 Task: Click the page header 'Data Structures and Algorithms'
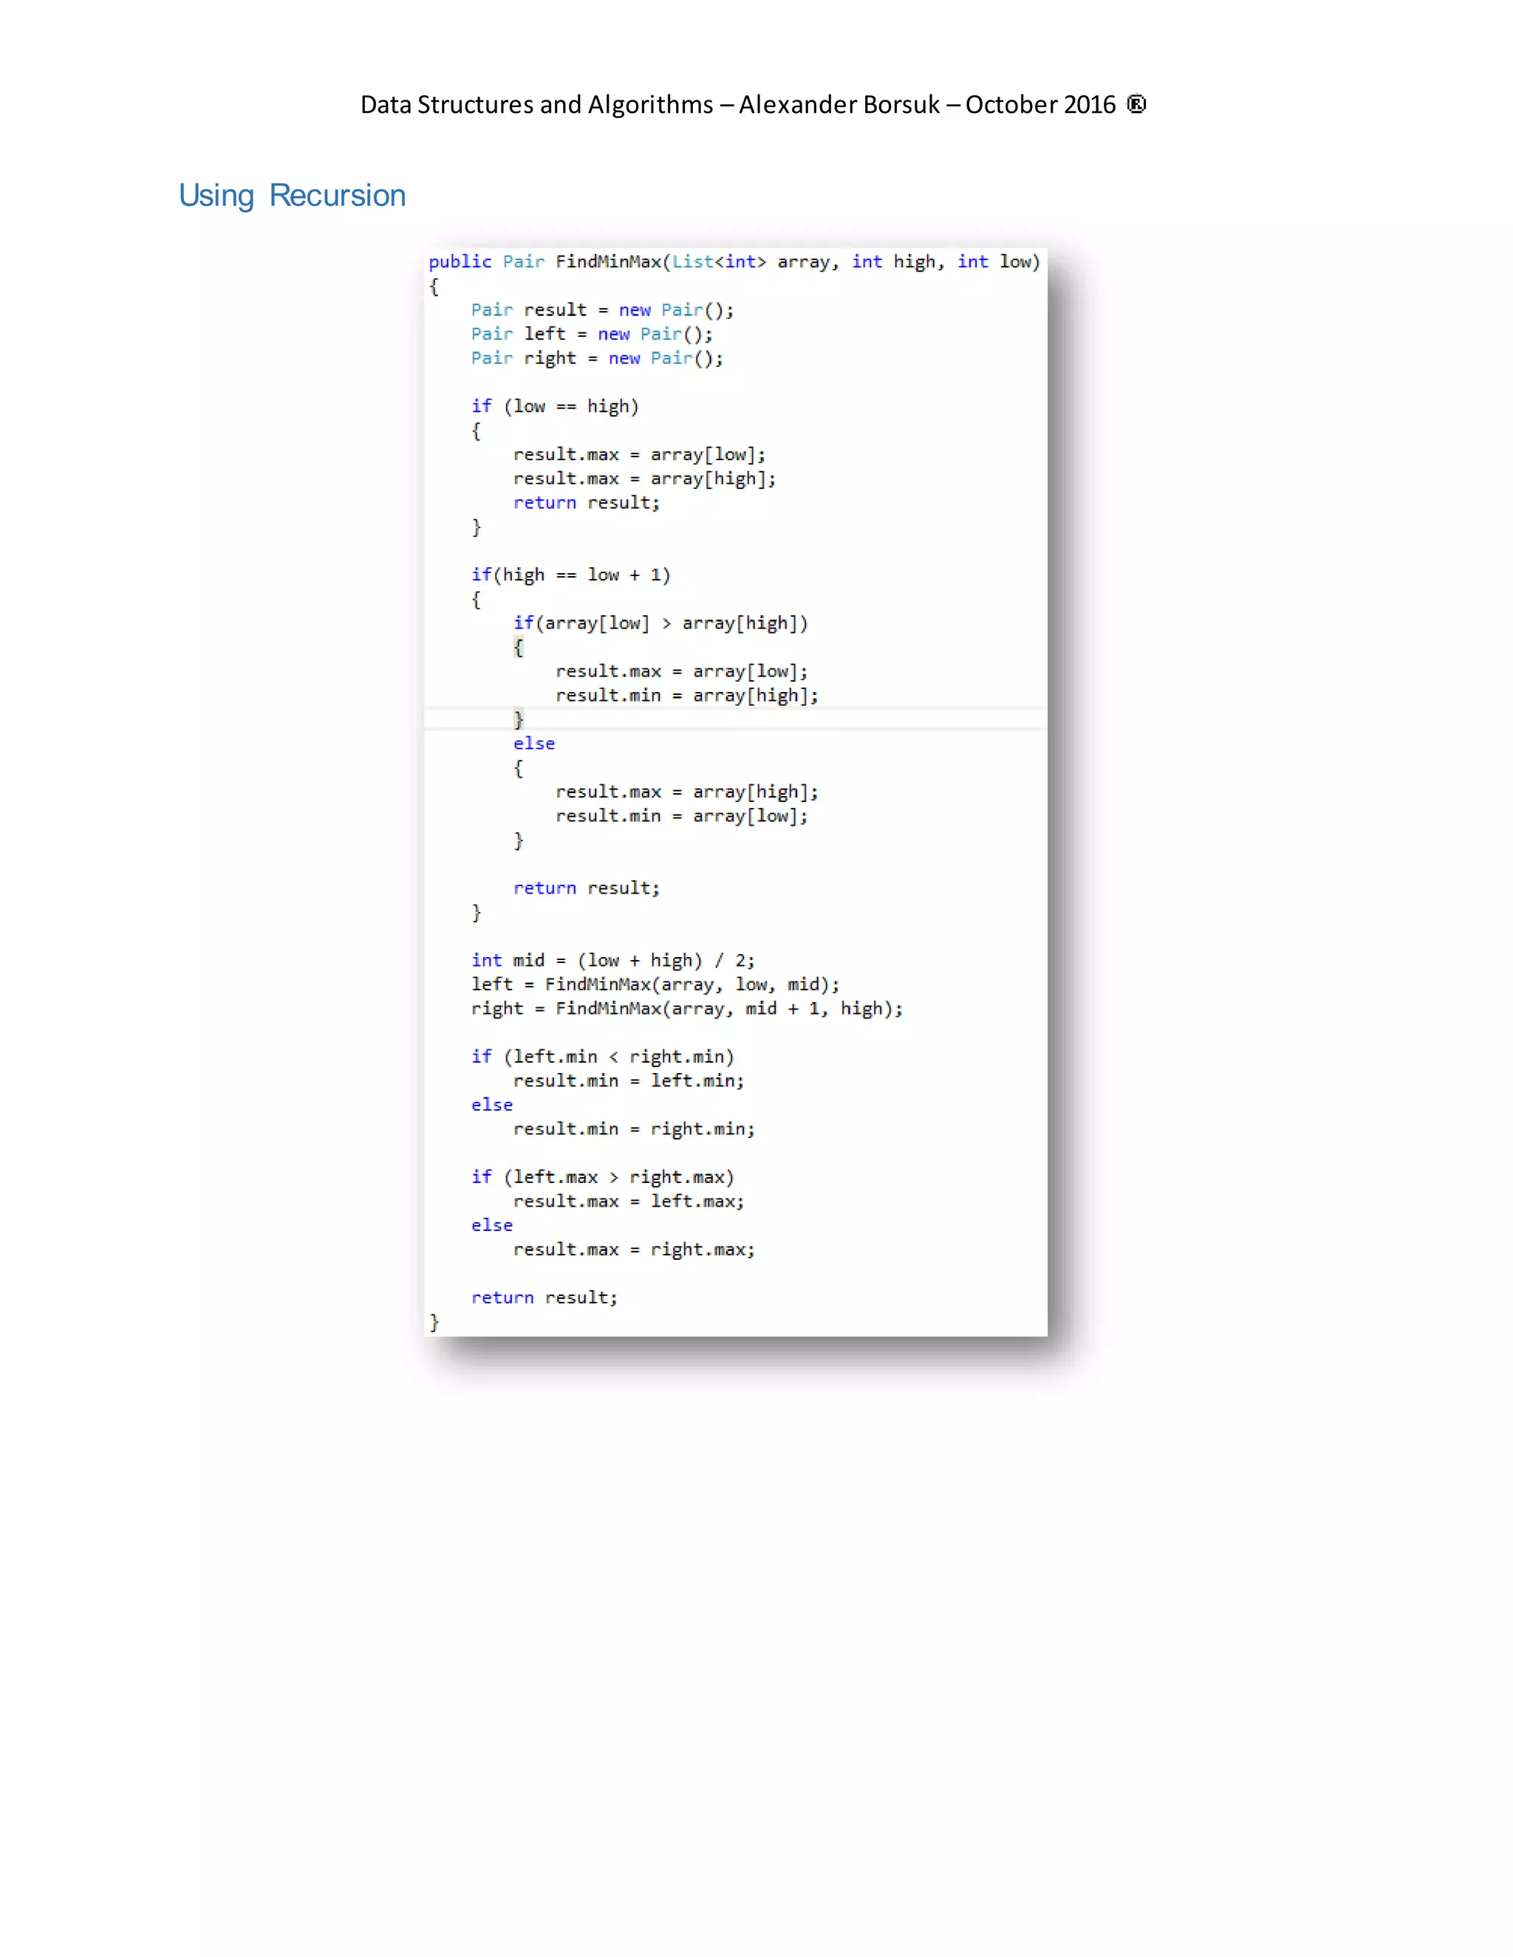[x=536, y=105]
